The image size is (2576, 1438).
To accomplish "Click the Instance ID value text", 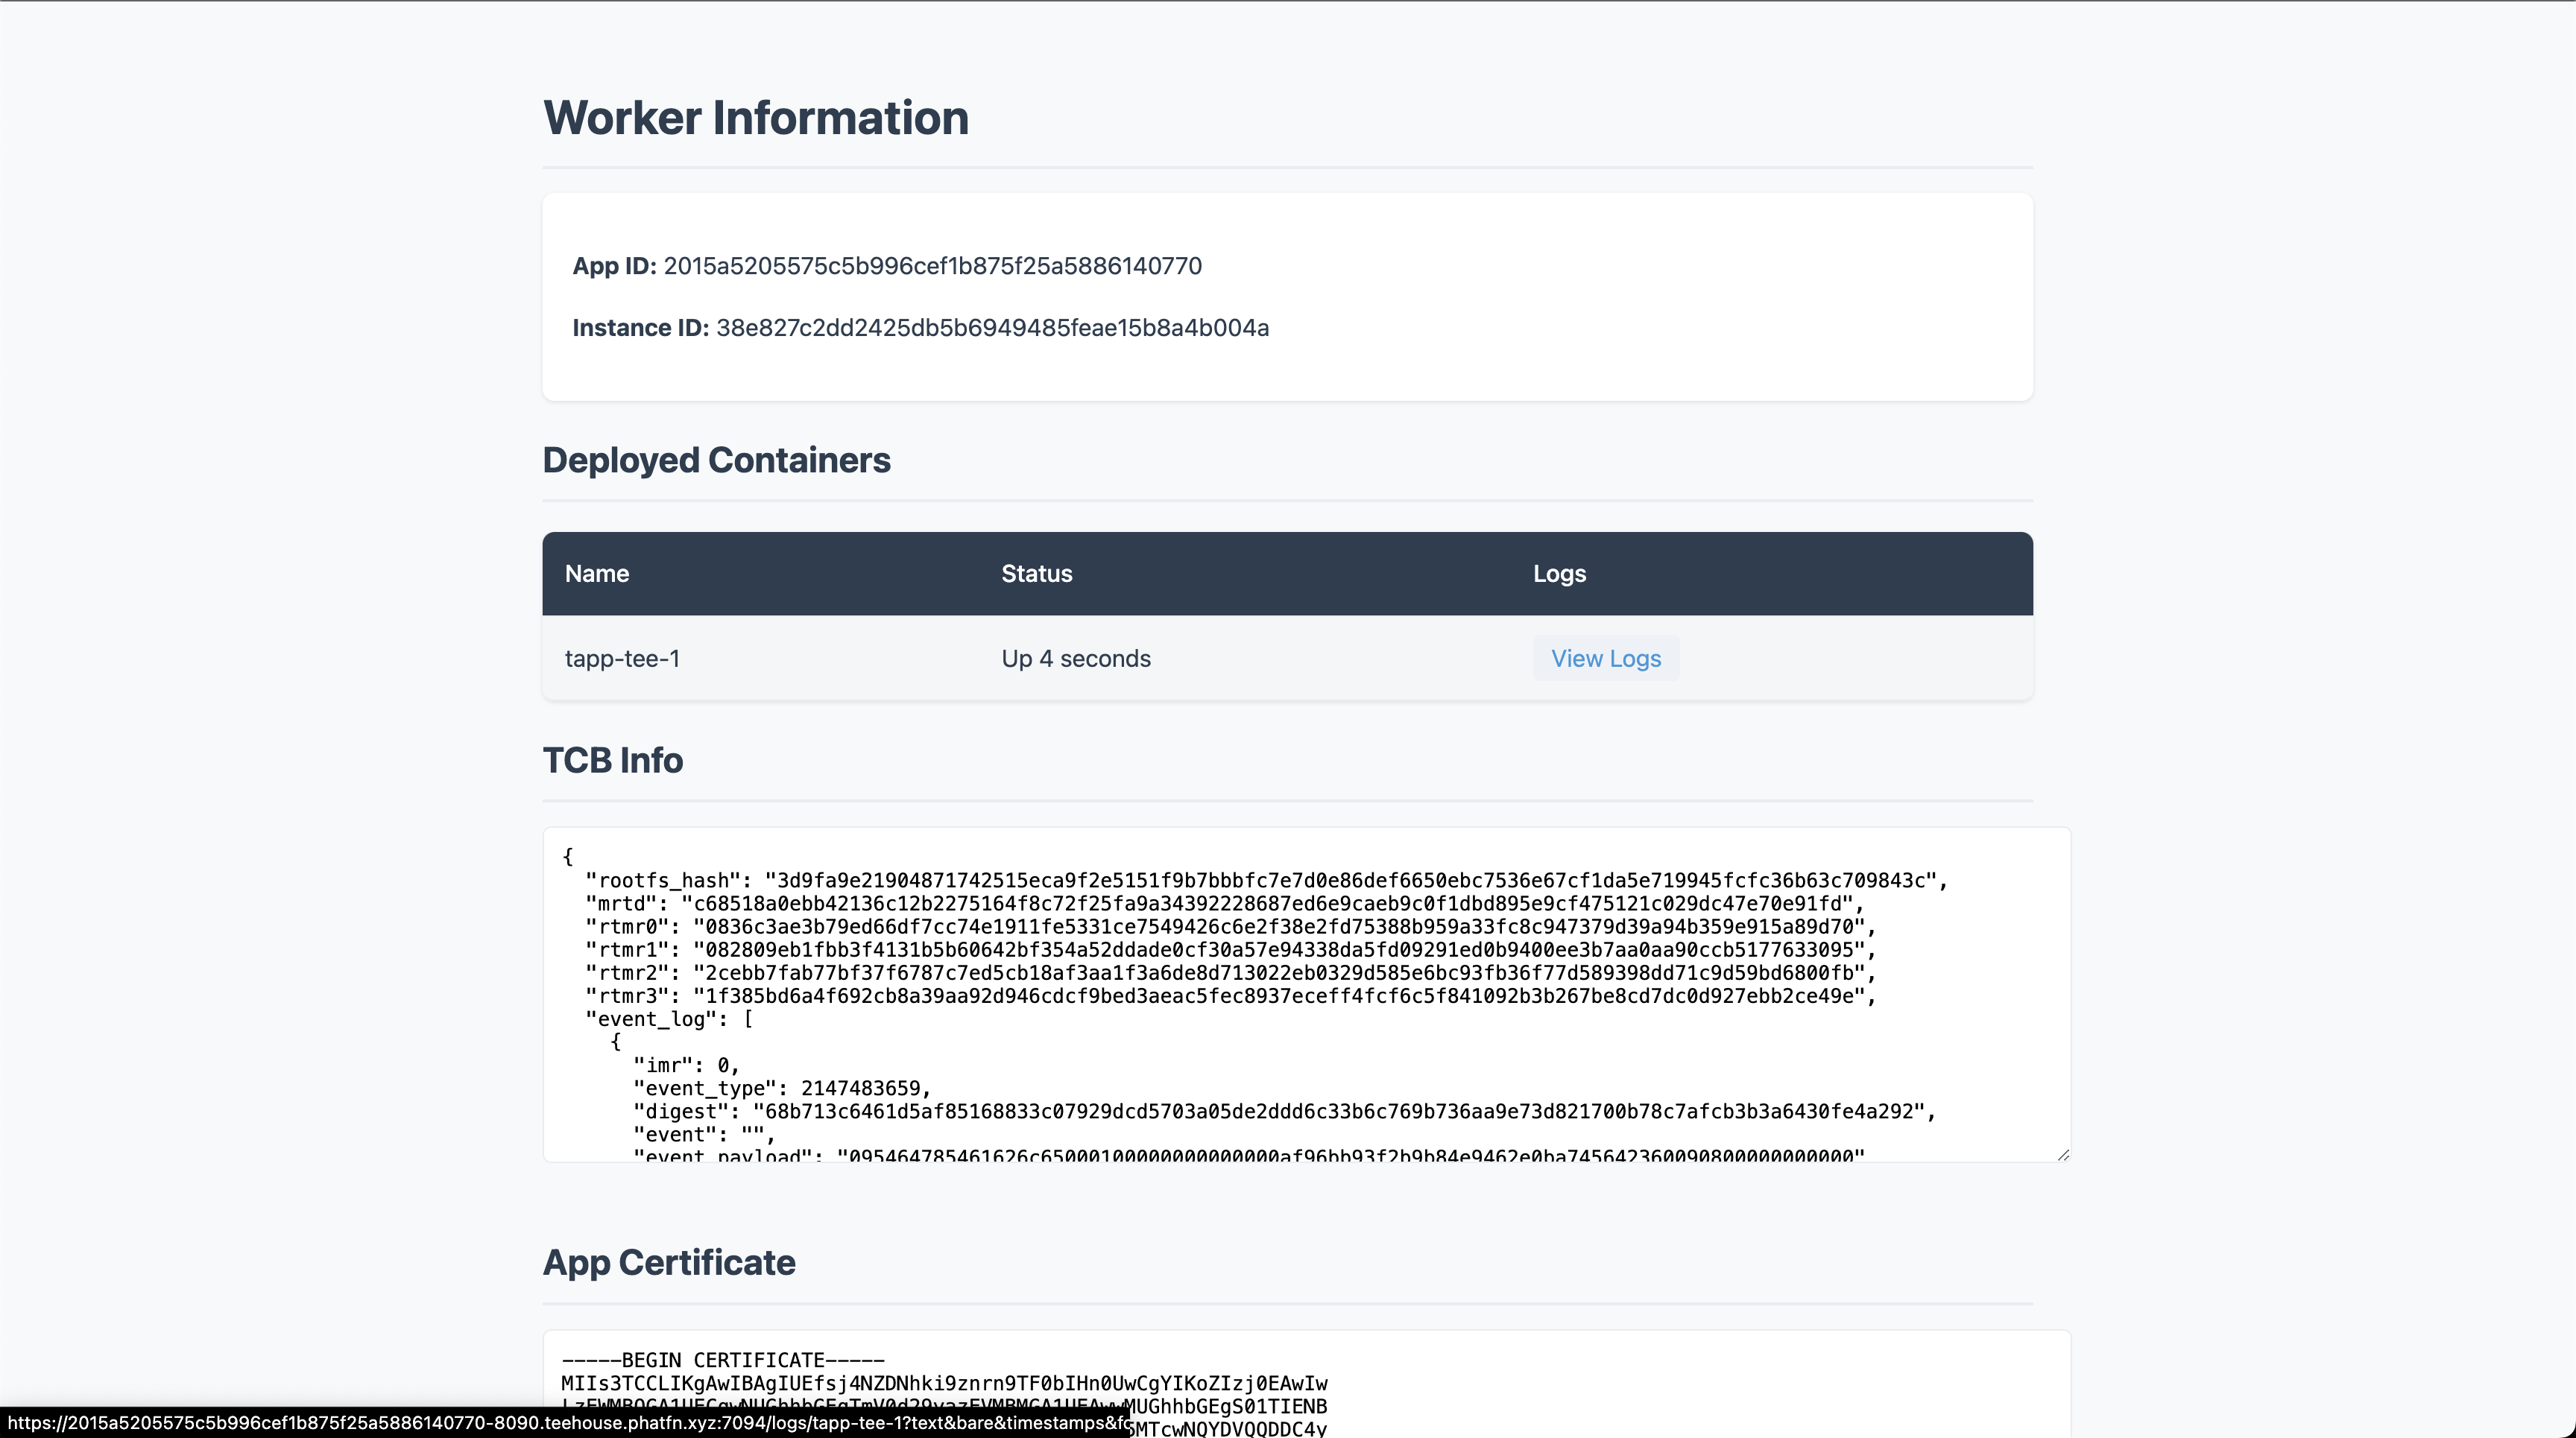I will (x=992, y=328).
